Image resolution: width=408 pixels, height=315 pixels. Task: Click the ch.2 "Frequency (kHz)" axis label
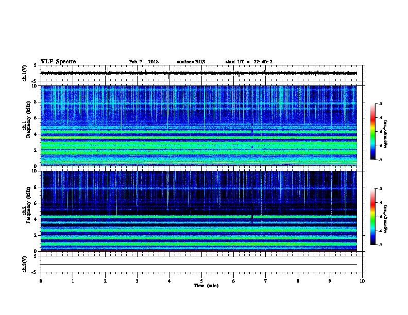[x=28, y=204]
